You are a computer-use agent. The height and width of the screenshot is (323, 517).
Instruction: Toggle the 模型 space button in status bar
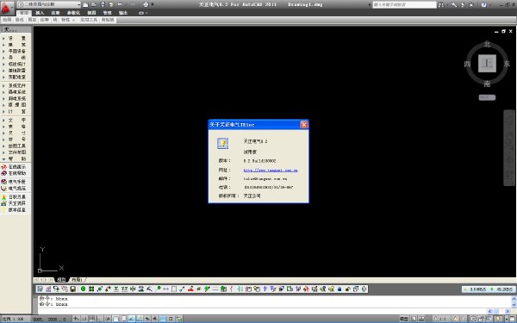(404, 319)
